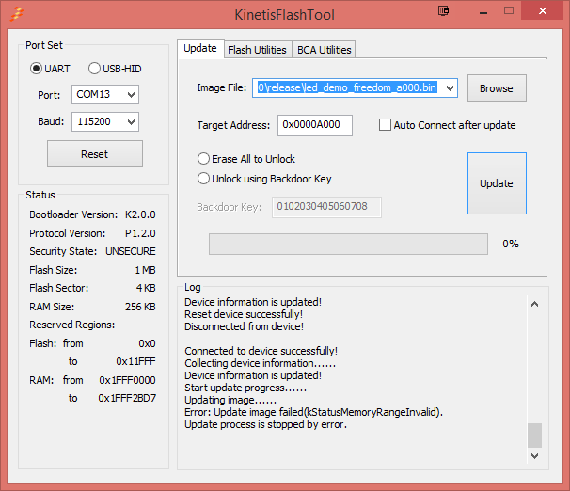Click the Browse button
Screen dimensions: 570x491
pyautogui.click(x=497, y=88)
